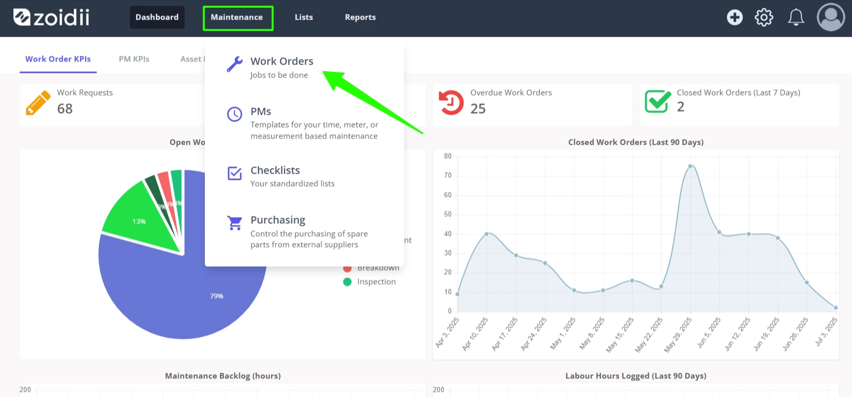Viewport: 852px width, 397px height.
Task: Click the Jobs to be done description
Action: (x=279, y=75)
